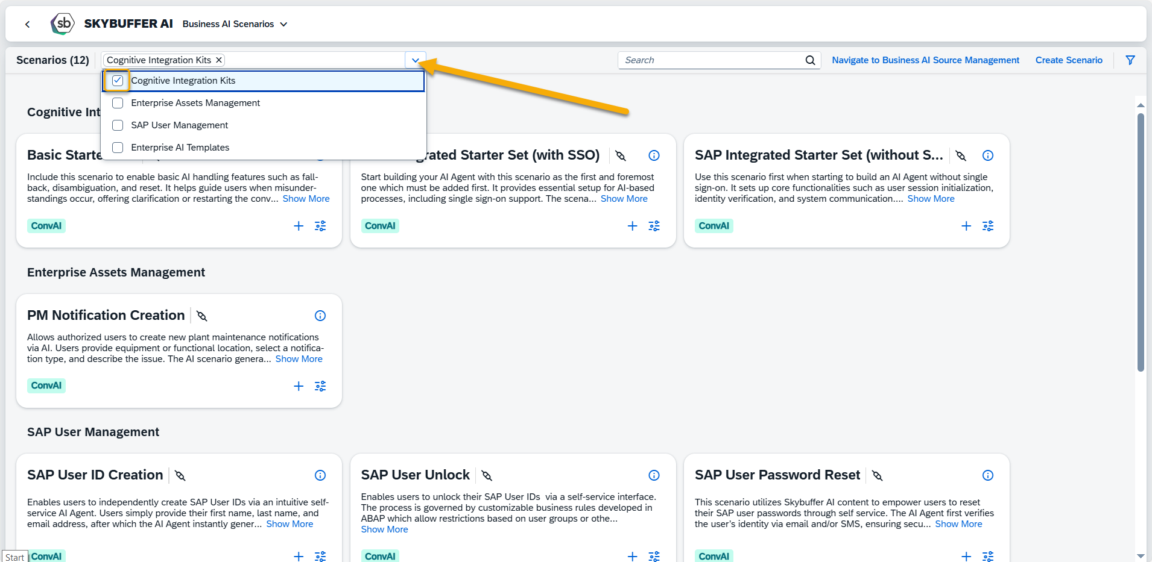Click PM Notification Creation card title
The image size is (1152, 562).
(x=106, y=316)
